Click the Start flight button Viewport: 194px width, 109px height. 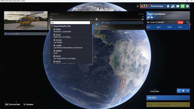[168, 105]
